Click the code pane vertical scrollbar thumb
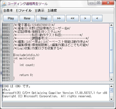 (111, 50)
